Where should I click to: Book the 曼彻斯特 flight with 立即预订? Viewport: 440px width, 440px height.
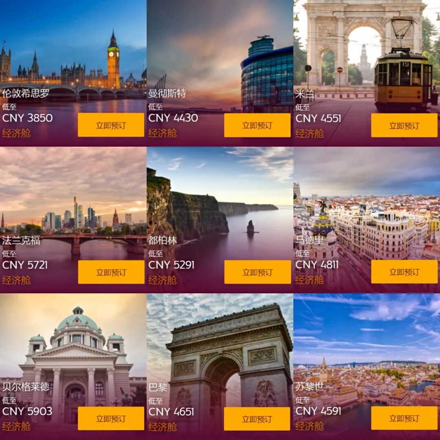pos(257,125)
